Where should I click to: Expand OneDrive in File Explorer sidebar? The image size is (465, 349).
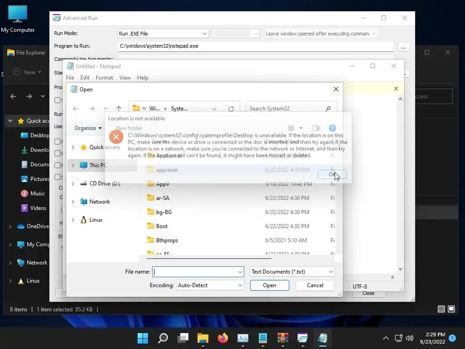(x=10, y=226)
